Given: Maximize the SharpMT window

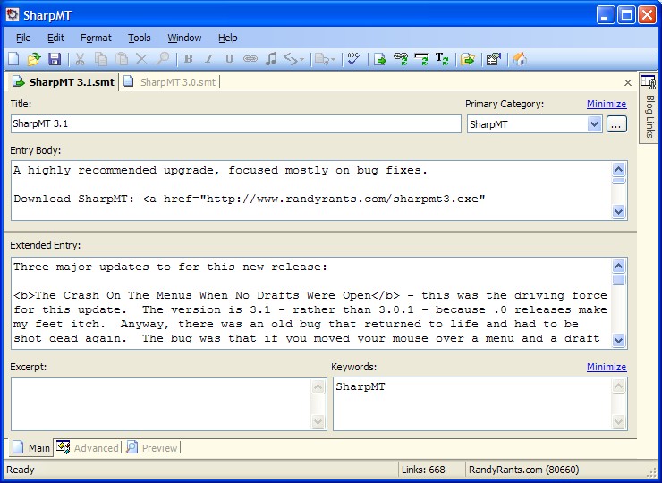Looking at the screenshot, I should pos(626,15).
